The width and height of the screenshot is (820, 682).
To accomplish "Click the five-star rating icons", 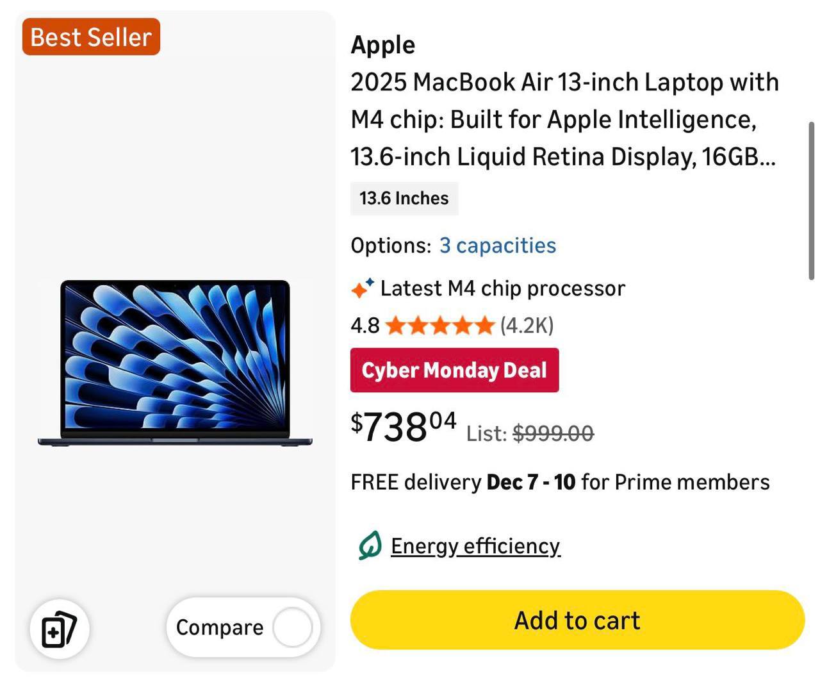I will coord(440,326).
